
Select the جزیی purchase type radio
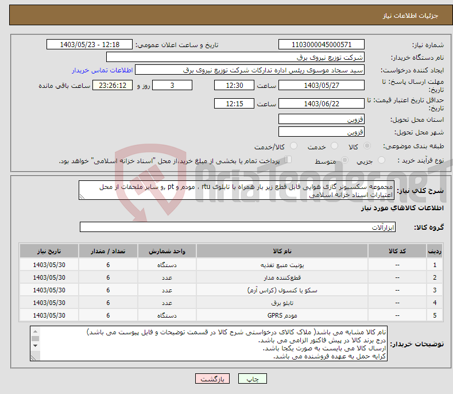381,160
